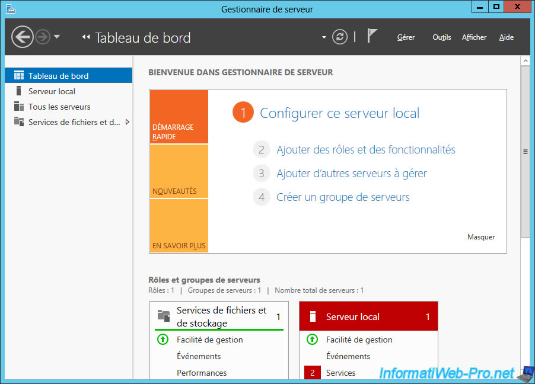Click Masquer to hide welcome panel

(x=481, y=236)
